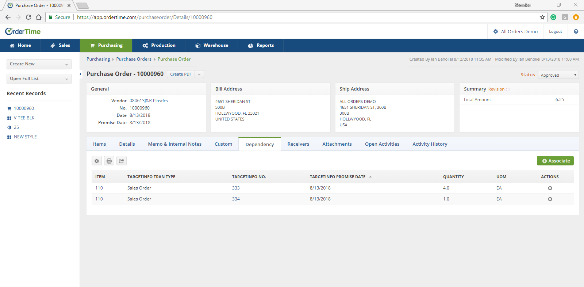
Task: Open Sales Order 334 link
Action: (236, 199)
